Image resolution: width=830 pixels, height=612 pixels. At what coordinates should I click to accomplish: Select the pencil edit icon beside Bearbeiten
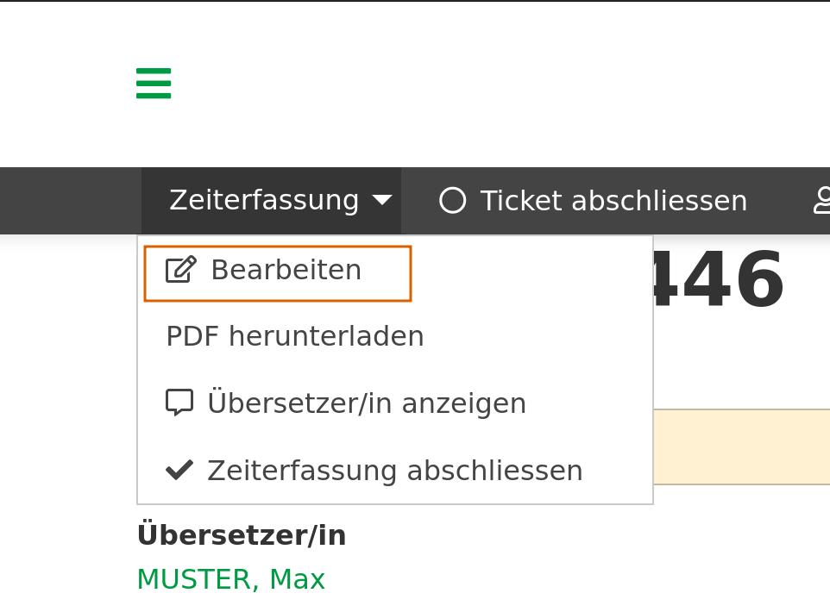179,269
